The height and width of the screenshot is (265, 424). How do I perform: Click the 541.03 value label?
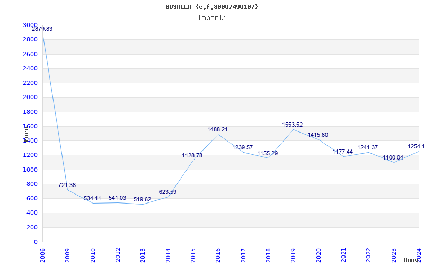[117, 198]
